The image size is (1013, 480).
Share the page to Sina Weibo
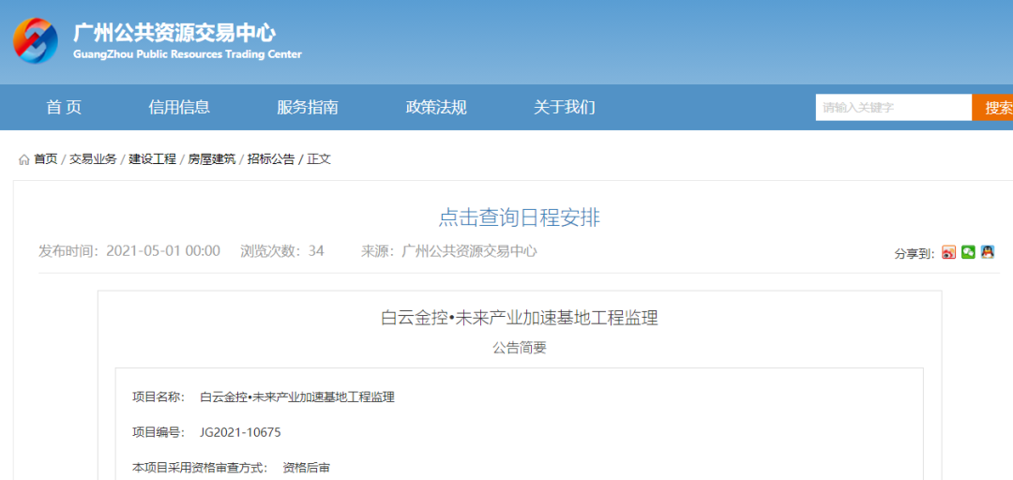click(x=948, y=252)
